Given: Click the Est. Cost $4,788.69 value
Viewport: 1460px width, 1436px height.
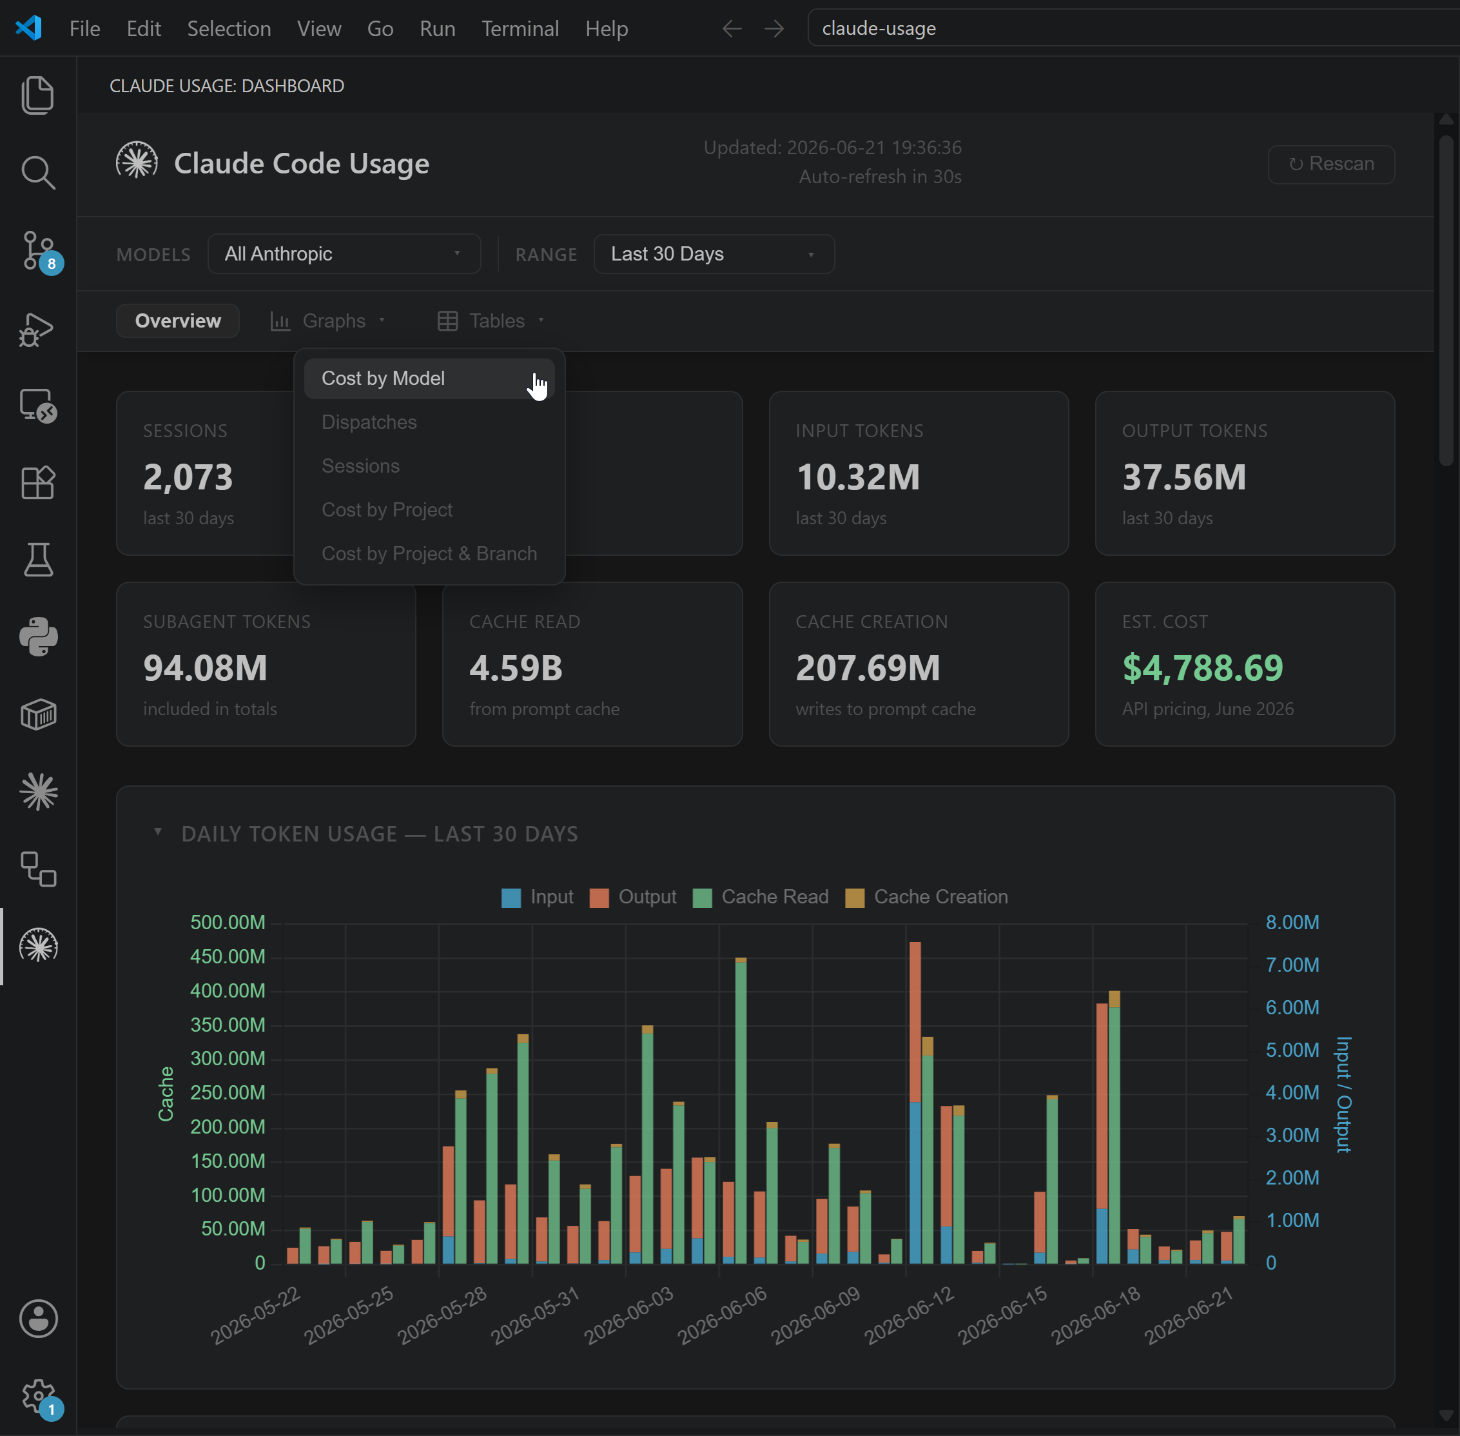Looking at the screenshot, I should (1202, 667).
